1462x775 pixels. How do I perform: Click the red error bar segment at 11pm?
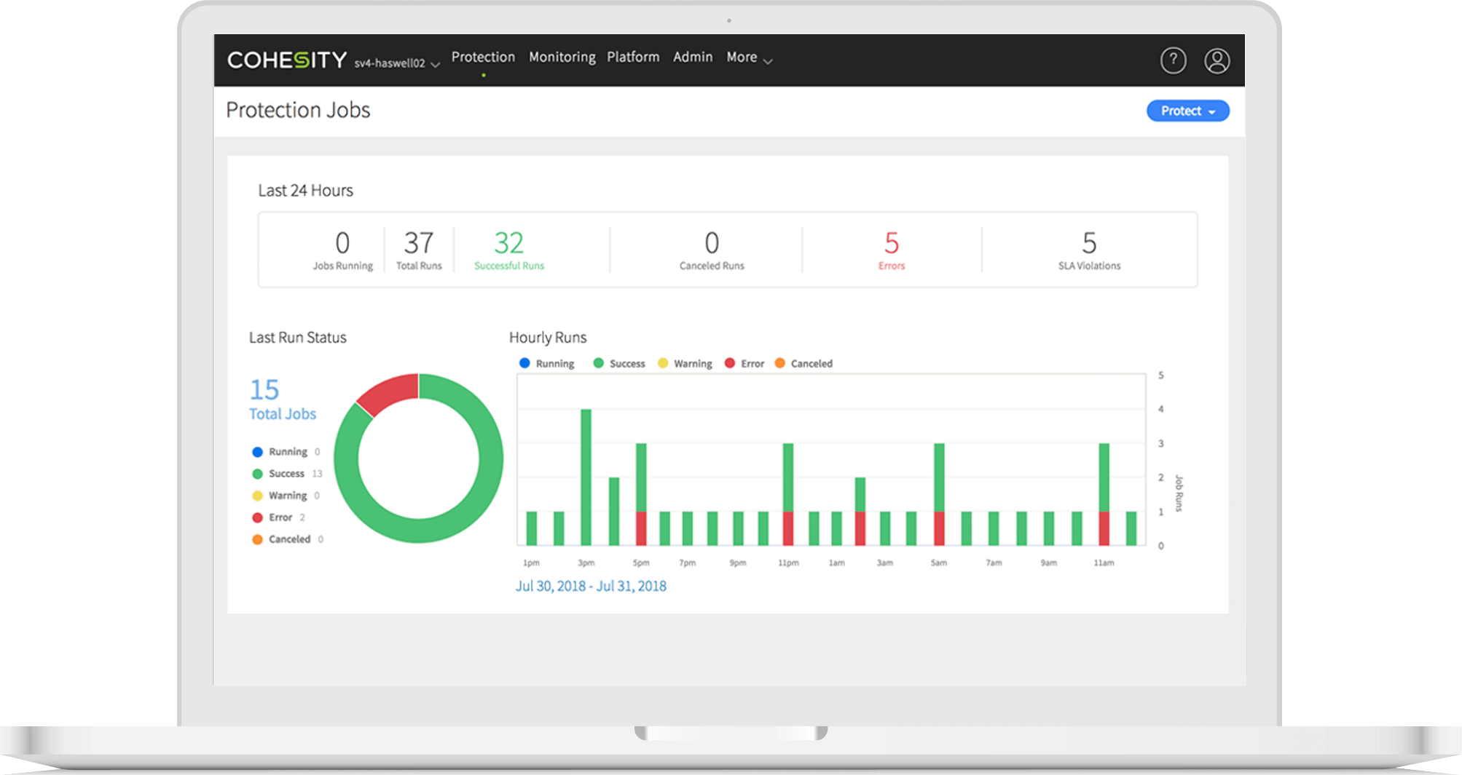pyautogui.click(x=788, y=528)
